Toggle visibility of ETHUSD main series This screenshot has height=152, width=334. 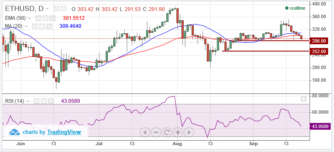56,9
